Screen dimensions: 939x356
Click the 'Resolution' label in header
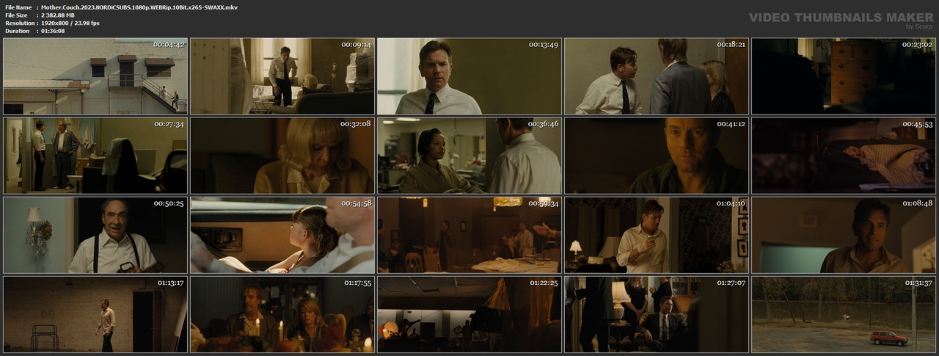click(x=18, y=23)
